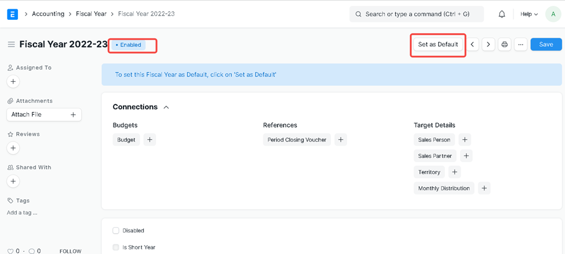Open user avatar menu
Image resolution: width=565 pixels, height=254 pixels.
[553, 14]
